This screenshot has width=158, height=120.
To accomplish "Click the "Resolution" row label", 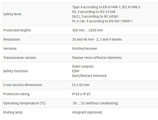I will click(x=12, y=40).
